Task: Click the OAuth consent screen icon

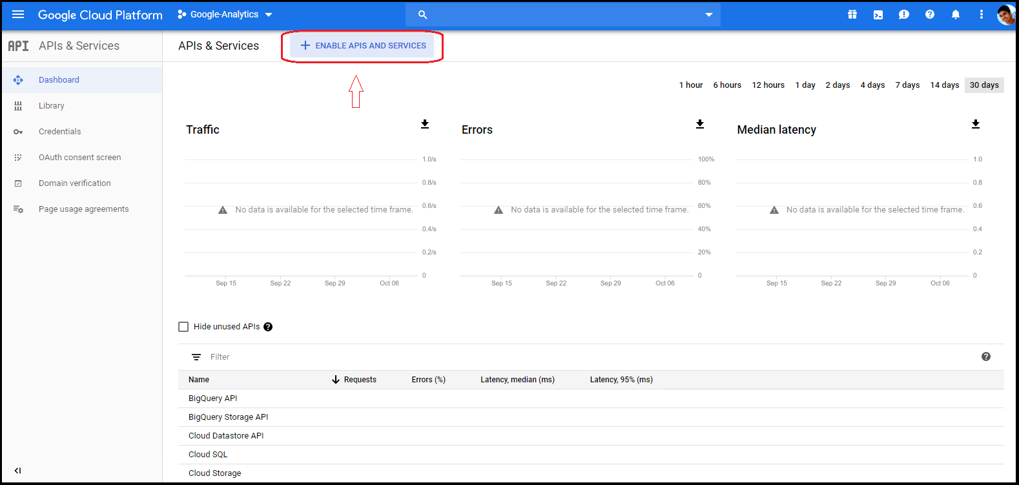Action: 18,158
